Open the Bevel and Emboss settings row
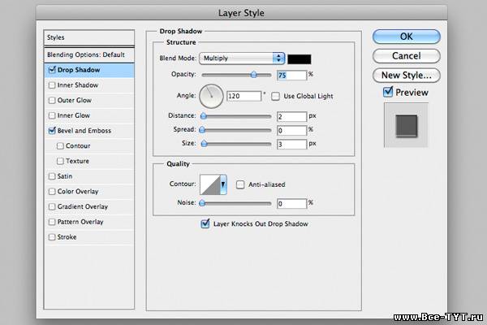The width and height of the screenshot is (487, 325). [x=89, y=131]
